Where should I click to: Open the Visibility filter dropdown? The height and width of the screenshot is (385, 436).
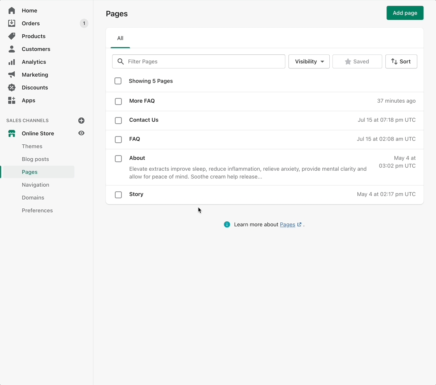tap(309, 61)
